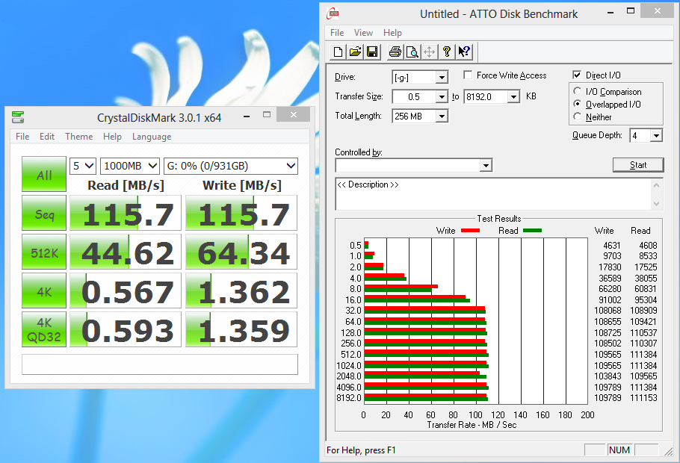
Task: Uncheck the Direct I/O checkbox
Action: pos(577,75)
